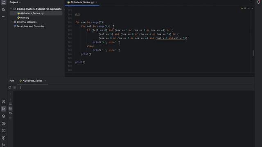Open the Project view dropdown
The image size is (262, 147).
coord(15,2)
